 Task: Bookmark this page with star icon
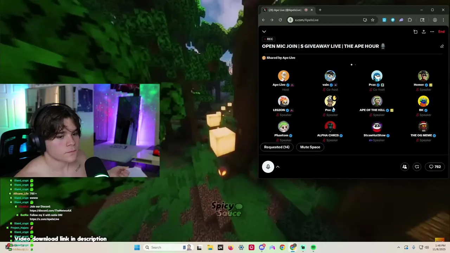pyautogui.click(x=373, y=20)
